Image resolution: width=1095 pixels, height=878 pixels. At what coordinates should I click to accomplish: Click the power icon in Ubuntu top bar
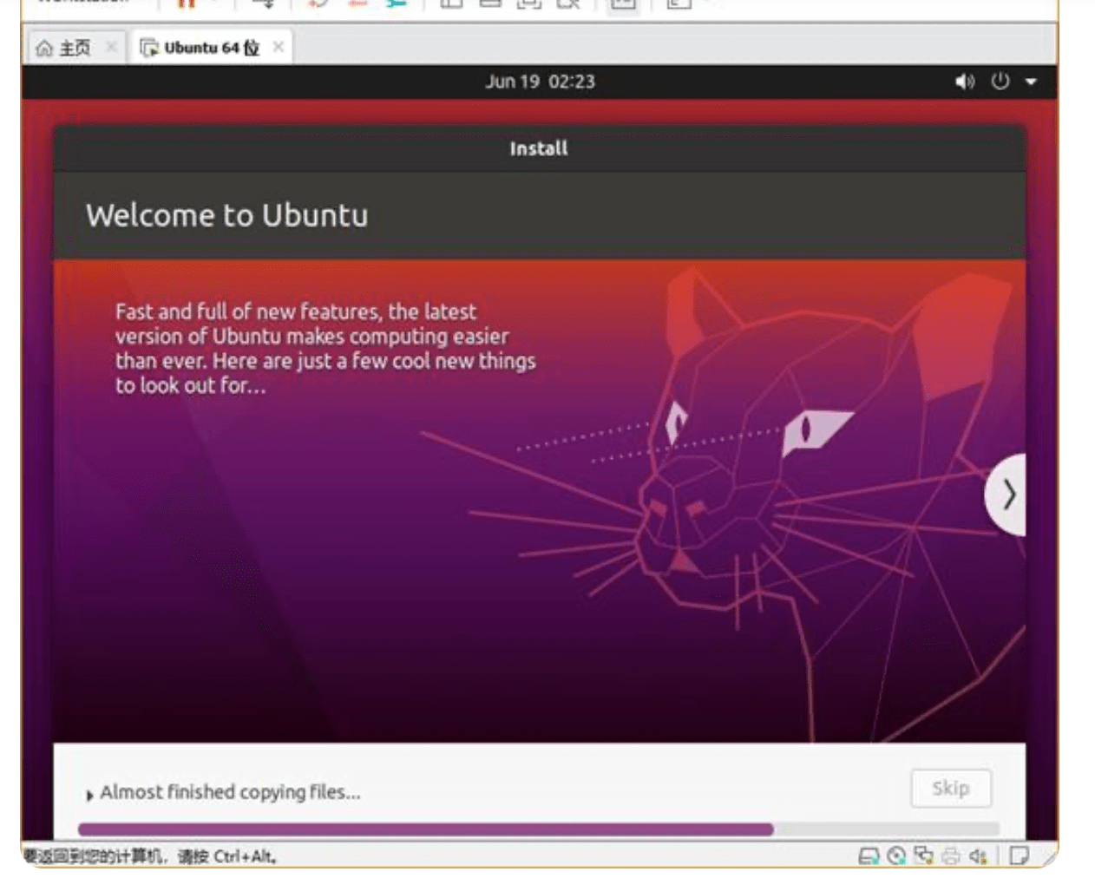pyautogui.click(x=1000, y=82)
